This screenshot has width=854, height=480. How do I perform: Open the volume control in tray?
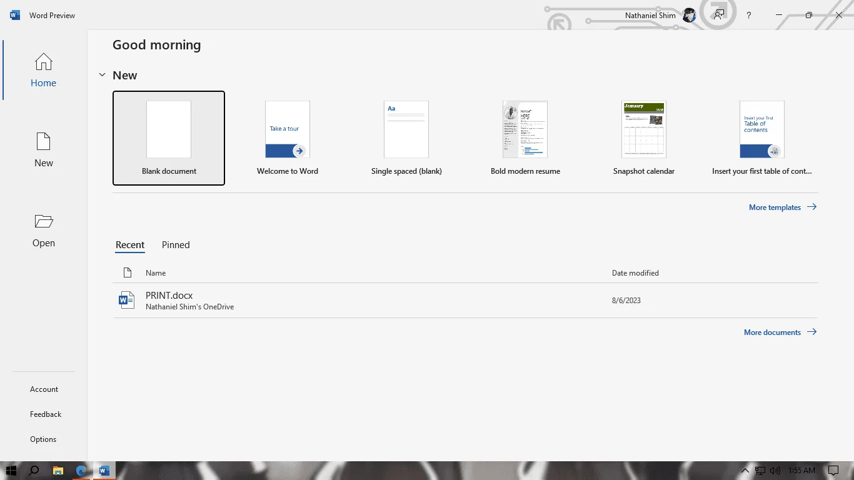click(775, 471)
